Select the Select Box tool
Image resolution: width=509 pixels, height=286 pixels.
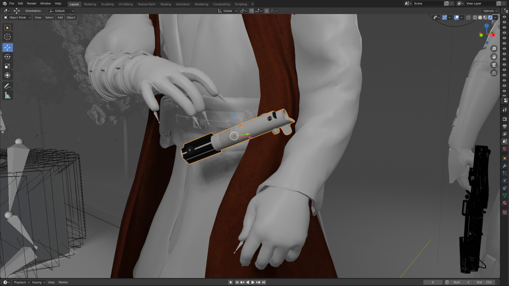pos(7,28)
